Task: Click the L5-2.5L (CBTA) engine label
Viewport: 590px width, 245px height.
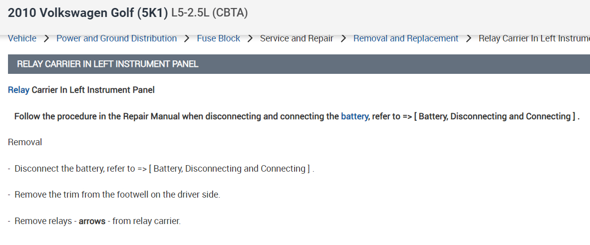Action: tap(210, 13)
